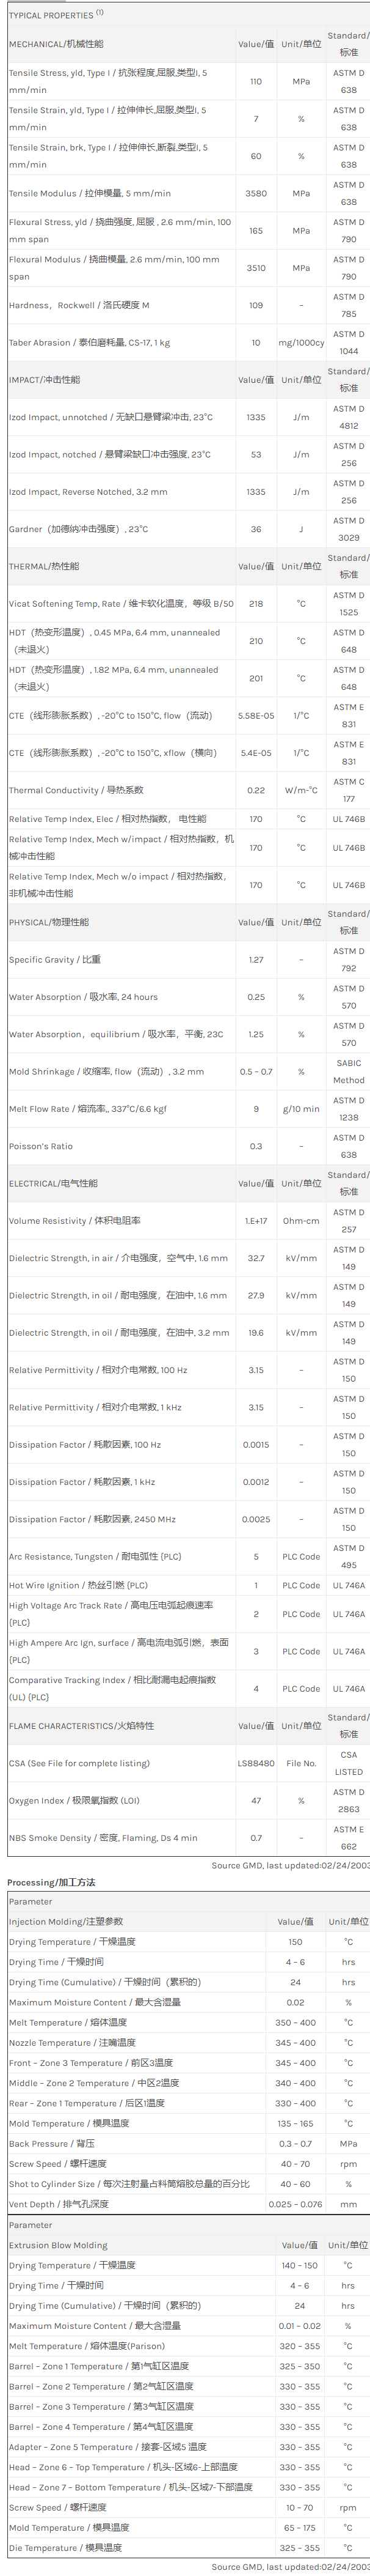The width and height of the screenshot is (370, 2576).
Task: Click the Poisson's Ratio row label
Action: click(x=41, y=1147)
